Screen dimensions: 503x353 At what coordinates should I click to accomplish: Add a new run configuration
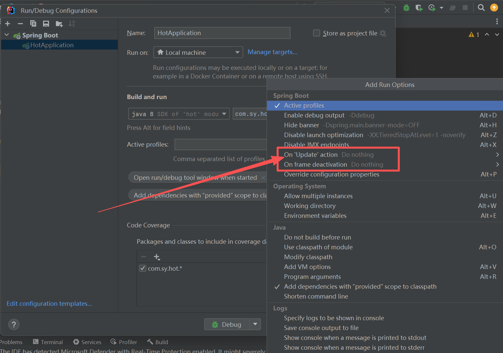8,24
